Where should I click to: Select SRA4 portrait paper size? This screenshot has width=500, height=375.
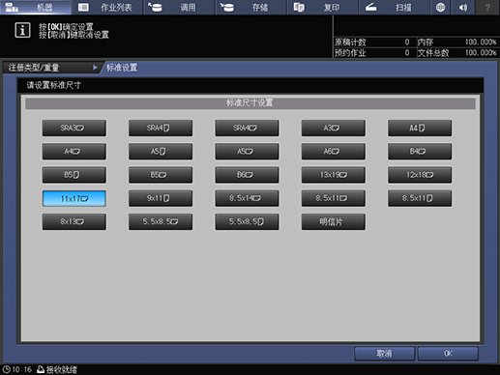pos(161,129)
